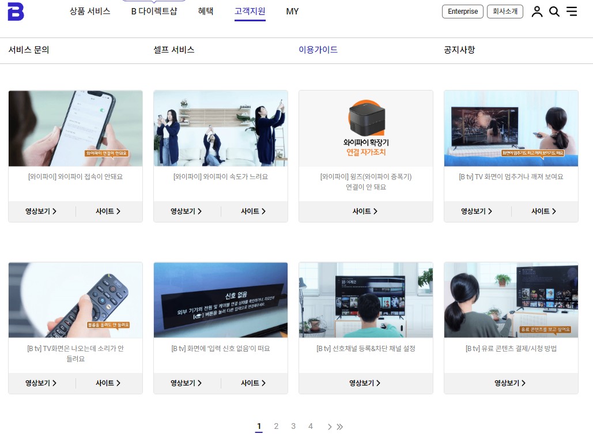Switch to 공지사항 tab

[459, 50]
